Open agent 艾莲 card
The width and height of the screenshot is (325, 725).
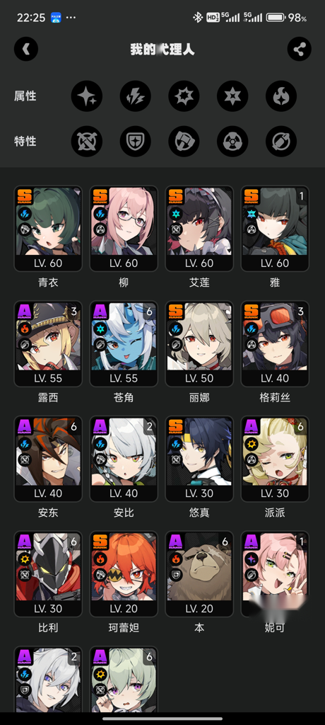tap(199, 229)
